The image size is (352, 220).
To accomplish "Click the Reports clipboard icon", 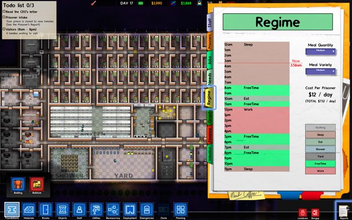I will pos(343,210).
